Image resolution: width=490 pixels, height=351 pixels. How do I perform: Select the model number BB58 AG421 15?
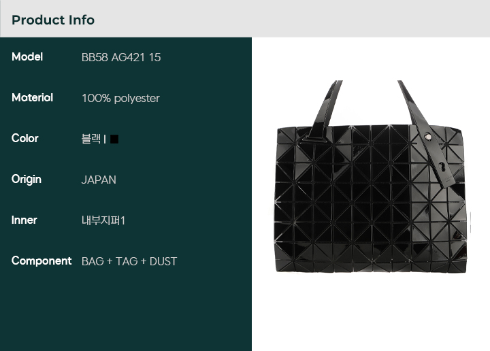pyautogui.click(x=121, y=57)
